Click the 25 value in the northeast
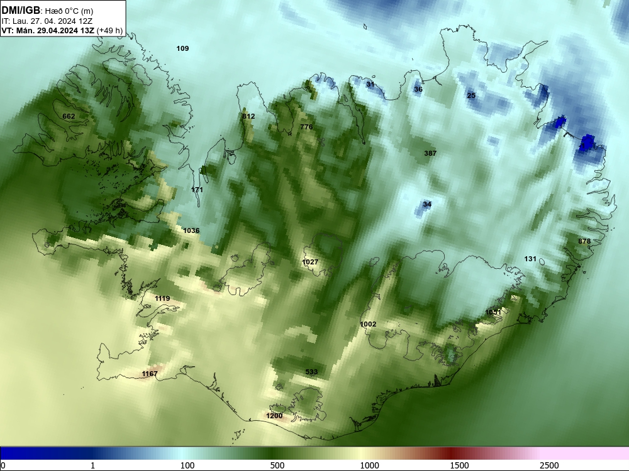Viewport: 629px width, 471px height. 471,95
